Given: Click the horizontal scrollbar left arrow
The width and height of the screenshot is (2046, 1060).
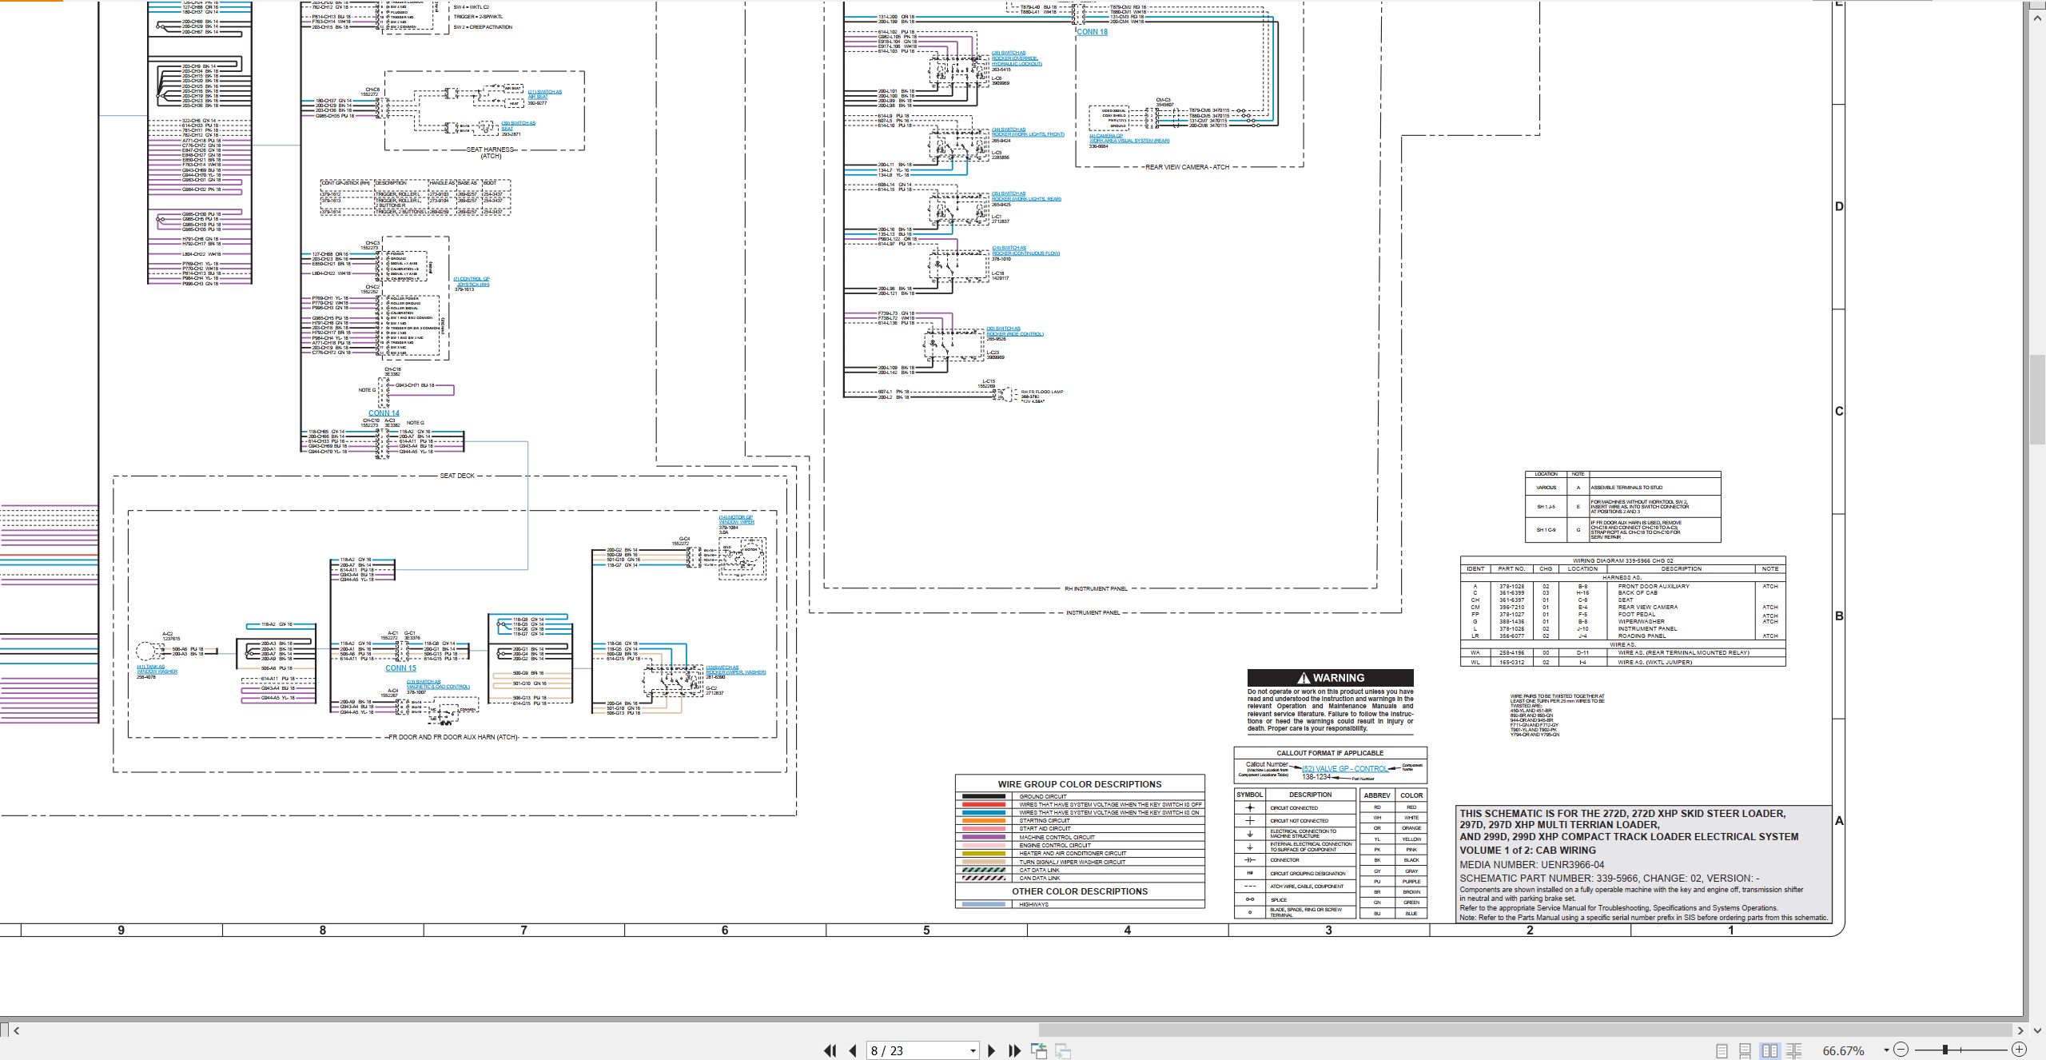Looking at the screenshot, I should (17, 1030).
